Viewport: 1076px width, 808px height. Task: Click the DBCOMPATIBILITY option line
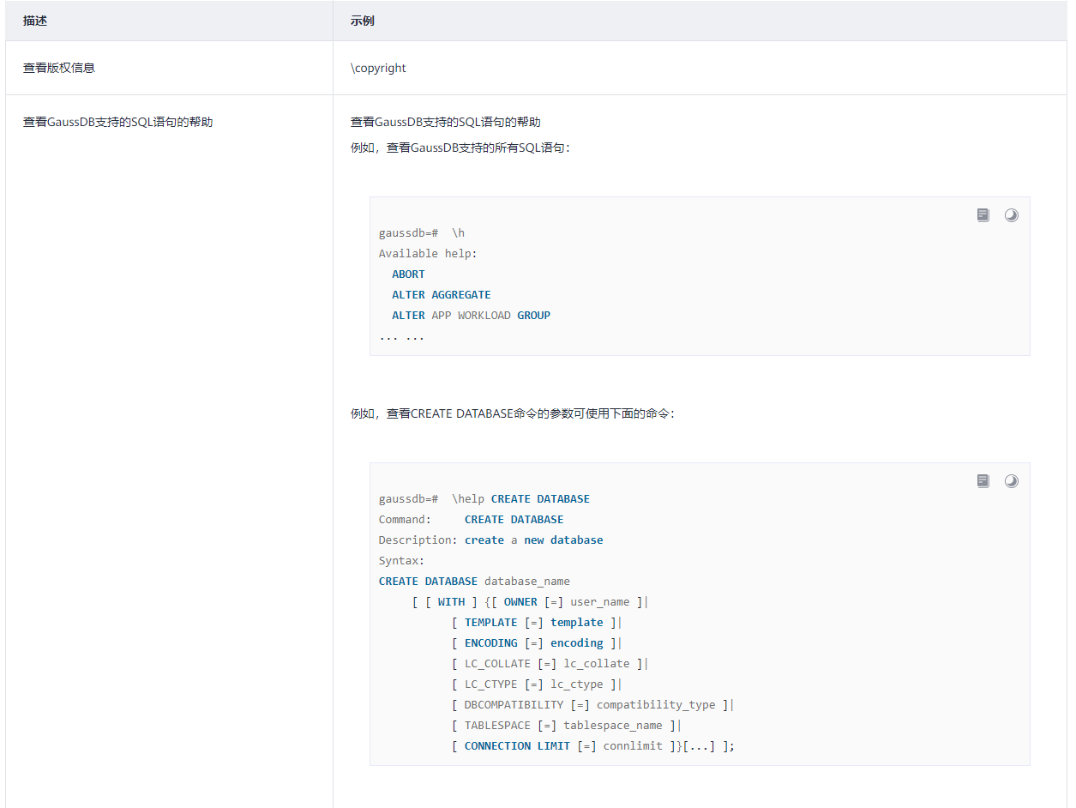592,705
